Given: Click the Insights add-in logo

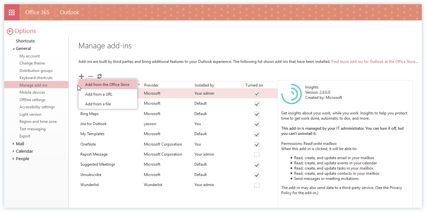Looking at the screenshot, I should click(x=292, y=94).
